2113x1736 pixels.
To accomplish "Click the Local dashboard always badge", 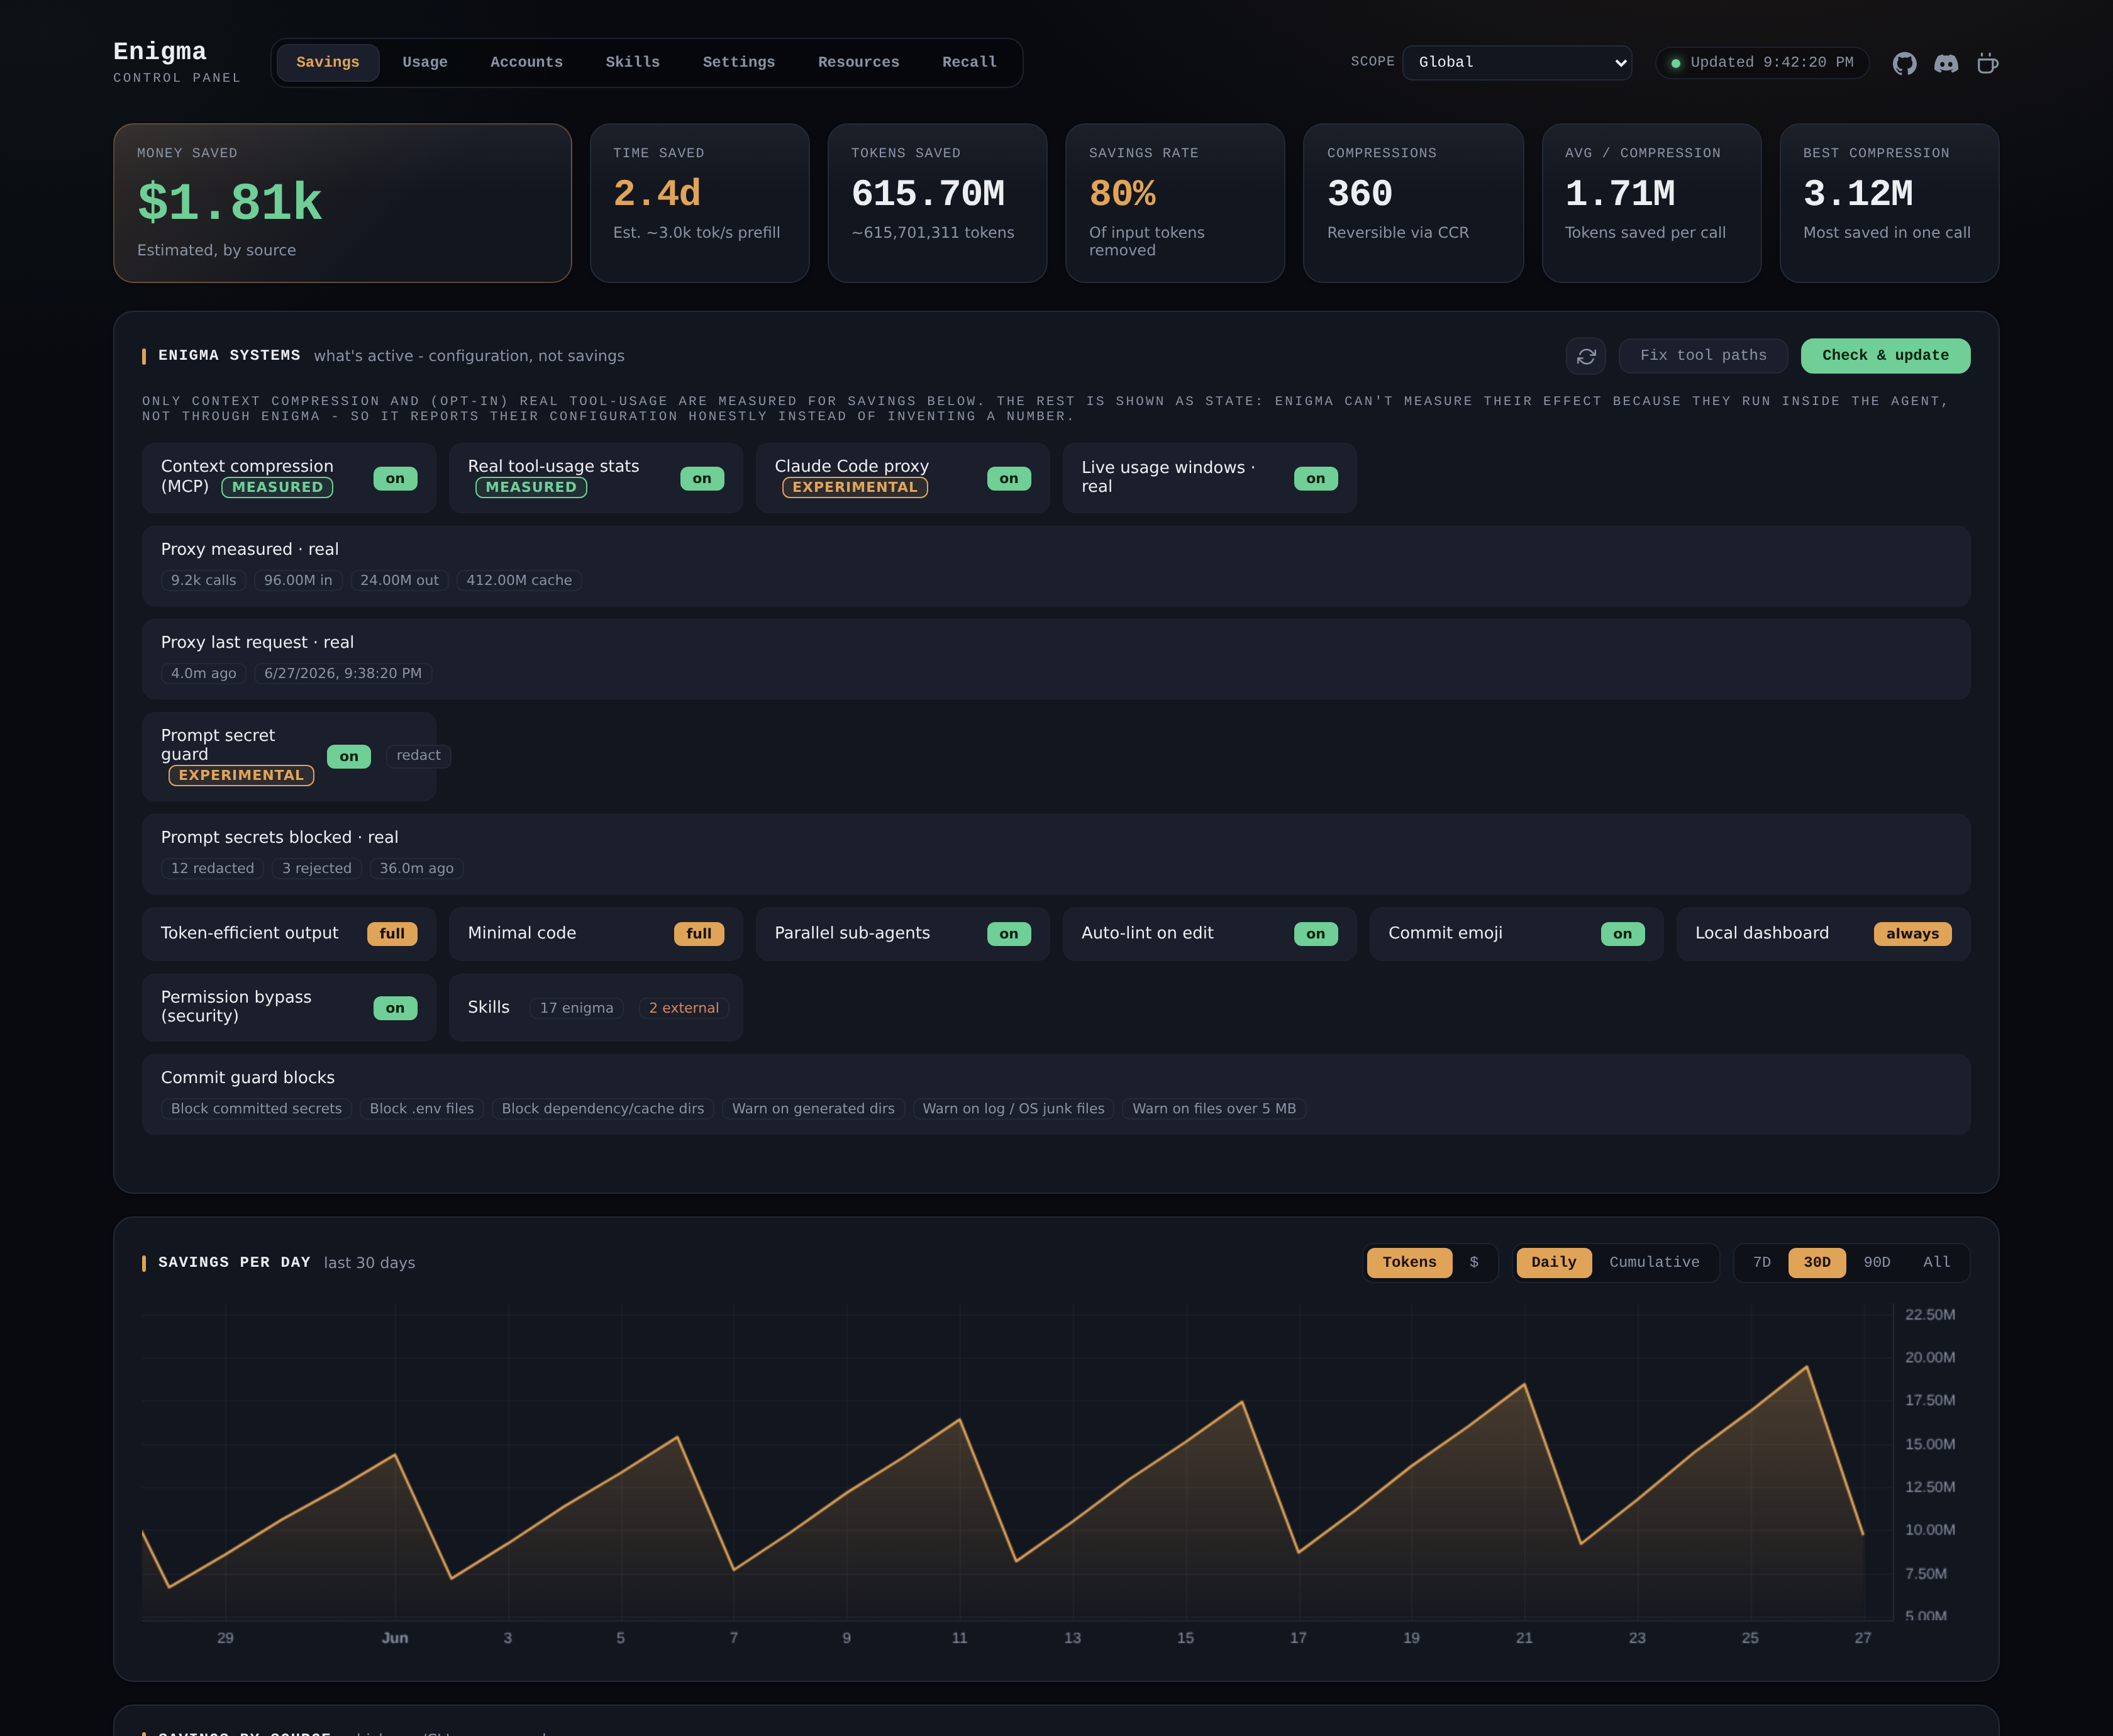I will pos(1912,934).
